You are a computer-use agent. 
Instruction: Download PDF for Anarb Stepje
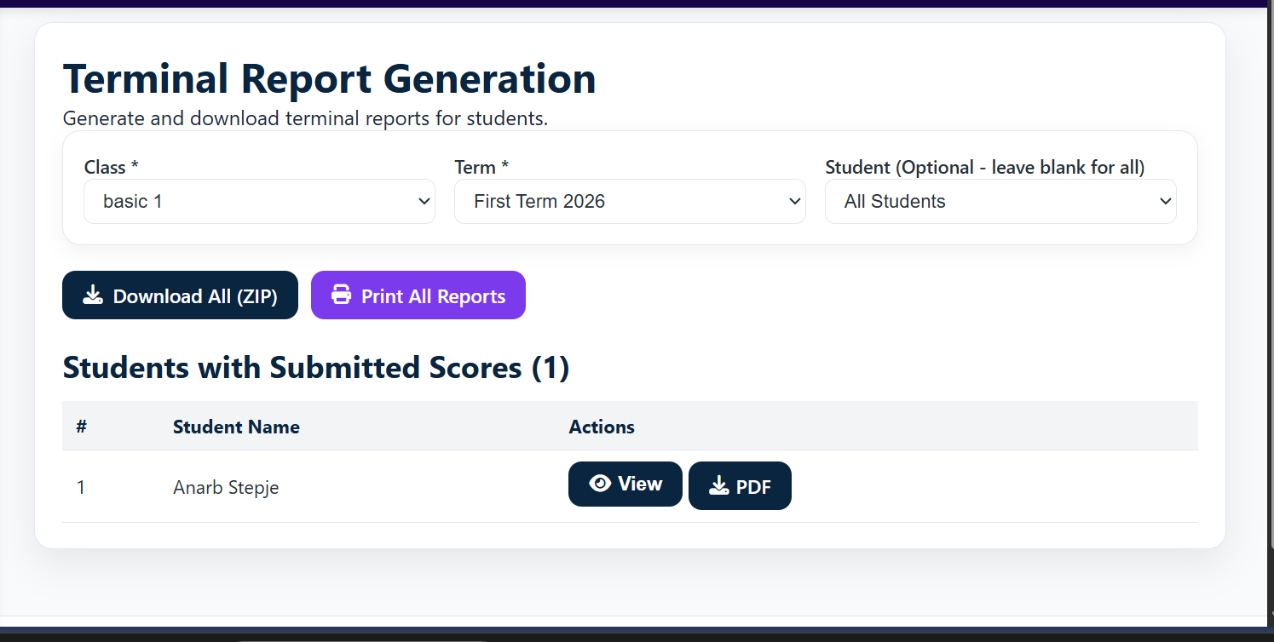point(740,485)
